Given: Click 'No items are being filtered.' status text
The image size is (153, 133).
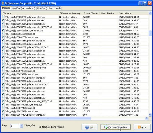Looking at the screenshot, I should point(51,127).
